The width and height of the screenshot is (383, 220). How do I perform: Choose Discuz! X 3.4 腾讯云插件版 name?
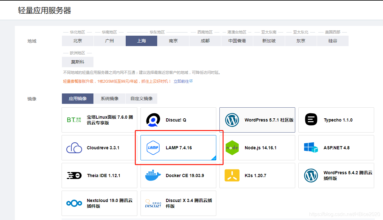click(189, 203)
